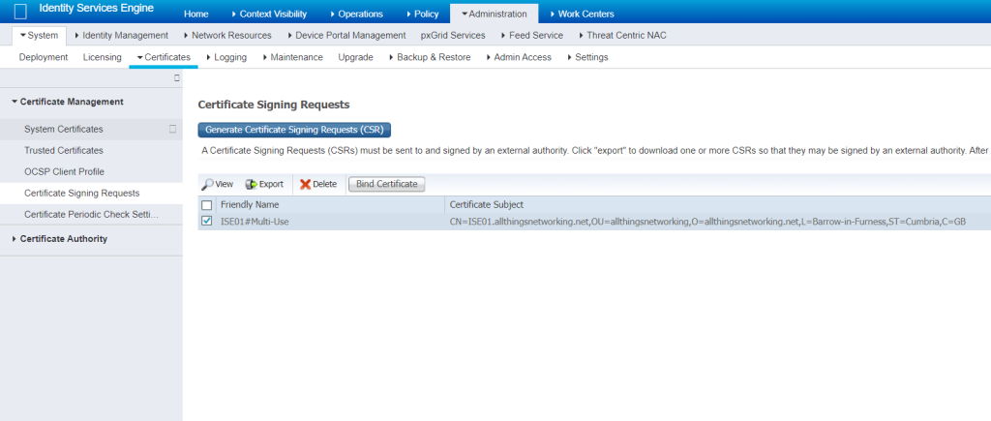Image resolution: width=991 pixels, height=421 pixels.
Task: Click the Bind Certificate button
Action: pos(387,184)
